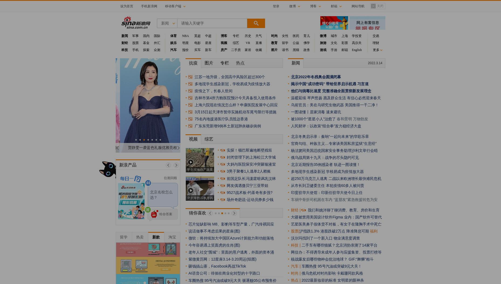Select the second 猜你喜欢 page dot

click(219, 213)
